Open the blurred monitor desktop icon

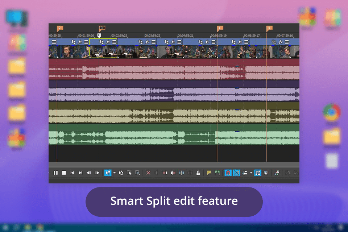tap(17, 18)
